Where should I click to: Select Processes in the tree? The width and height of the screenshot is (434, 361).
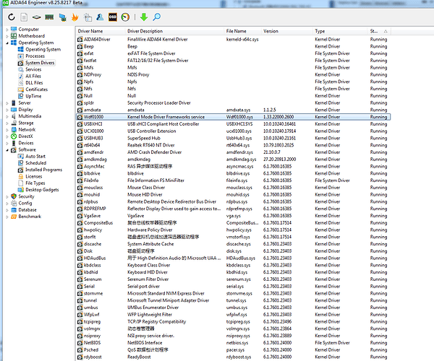35,56
